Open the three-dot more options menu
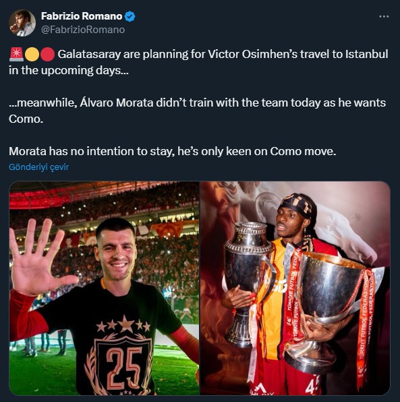This screenshot has height=402, width=400. click(x=384, y=16)
